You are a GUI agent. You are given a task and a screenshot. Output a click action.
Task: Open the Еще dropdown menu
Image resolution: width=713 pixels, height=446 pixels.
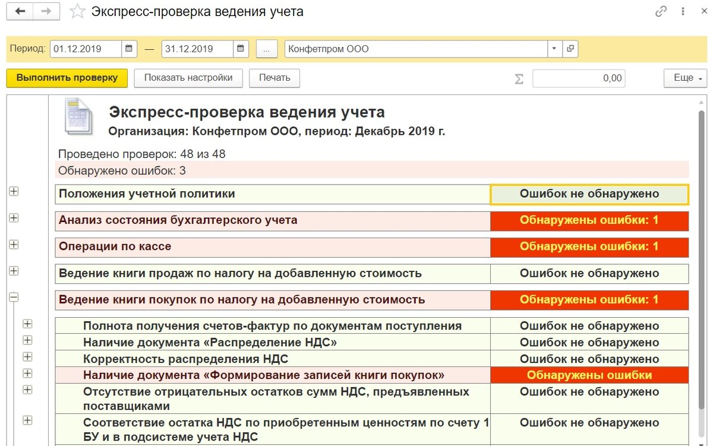pyautogui.click(x=685, y=78)
